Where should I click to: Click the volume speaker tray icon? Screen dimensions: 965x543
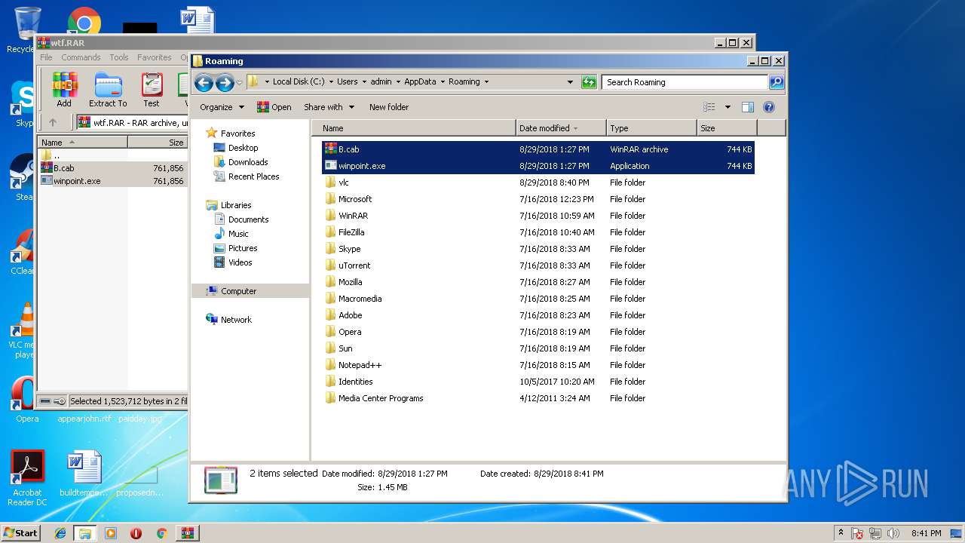(893, 533)
